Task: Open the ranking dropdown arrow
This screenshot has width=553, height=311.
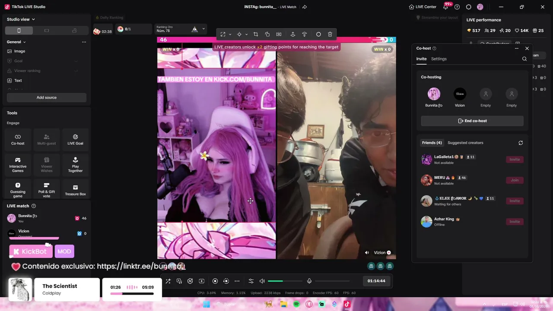Action: pos(203,29)
